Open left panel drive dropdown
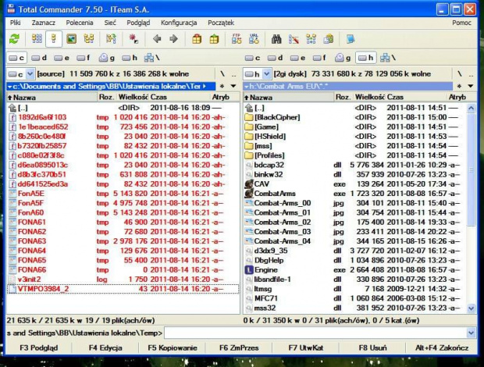Viewport: 484px width, 367px height. [30, 74]
